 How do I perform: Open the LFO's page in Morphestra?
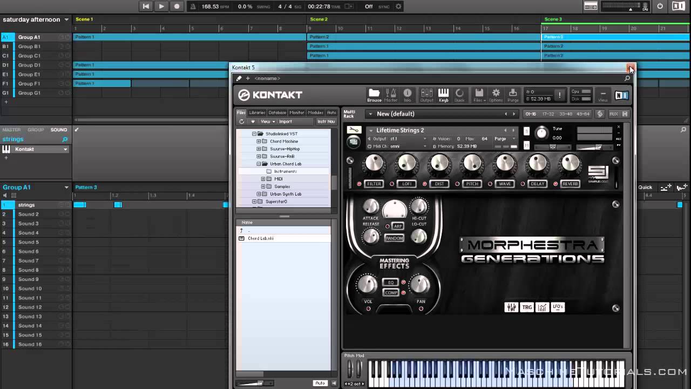pos(558,307)
